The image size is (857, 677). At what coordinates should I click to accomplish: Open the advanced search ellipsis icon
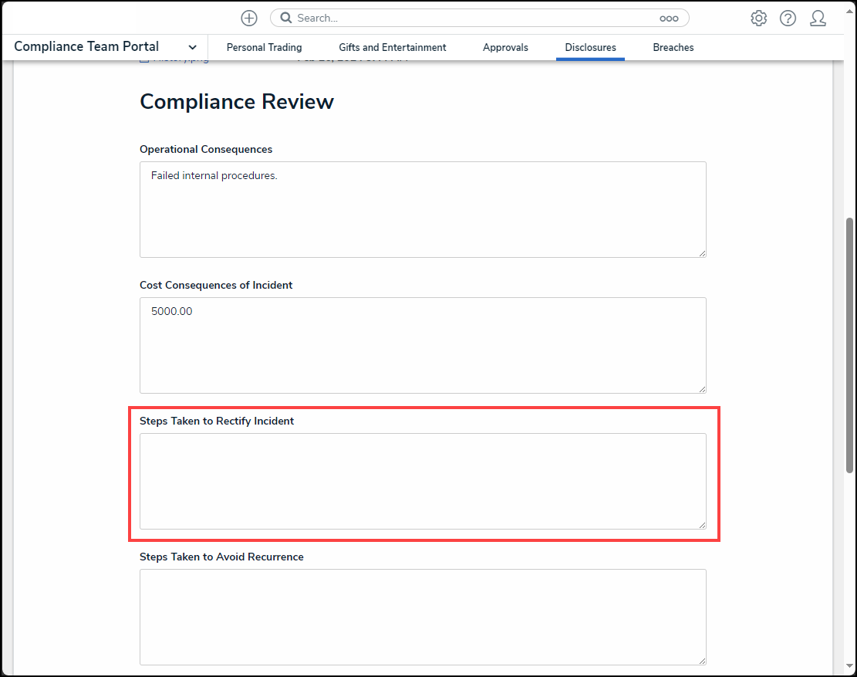pyautogui.click(x=668, y=18)
